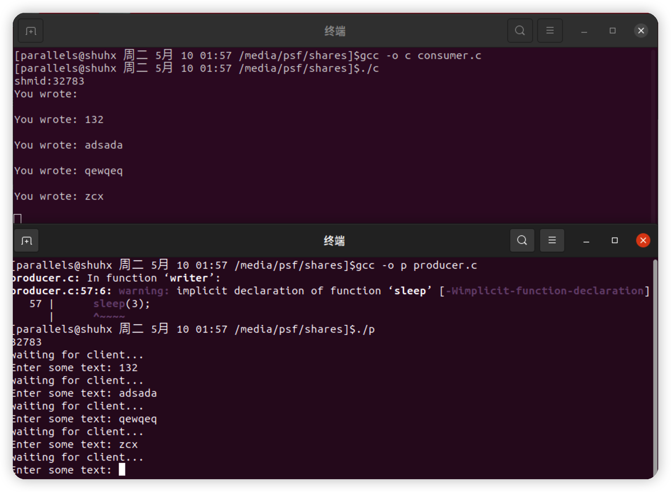The height and width of the screenshot is (492, 671).
Task: Click the upper terminal's title '终端'
Action: click(x=335, y=31)
